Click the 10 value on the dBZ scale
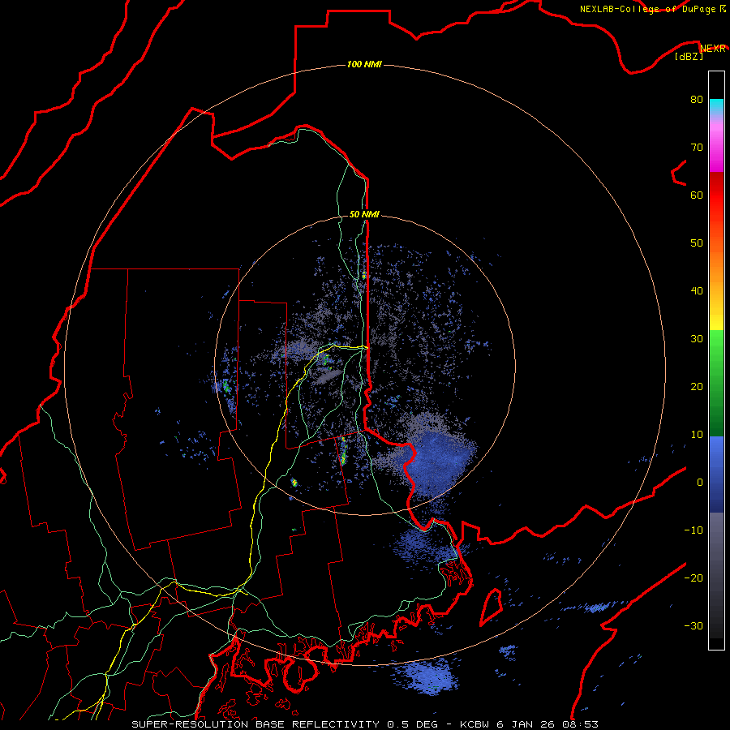 tap(697, 435)
